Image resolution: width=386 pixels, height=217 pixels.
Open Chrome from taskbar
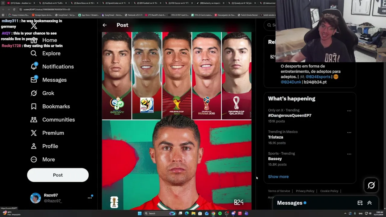pos(213,213)
